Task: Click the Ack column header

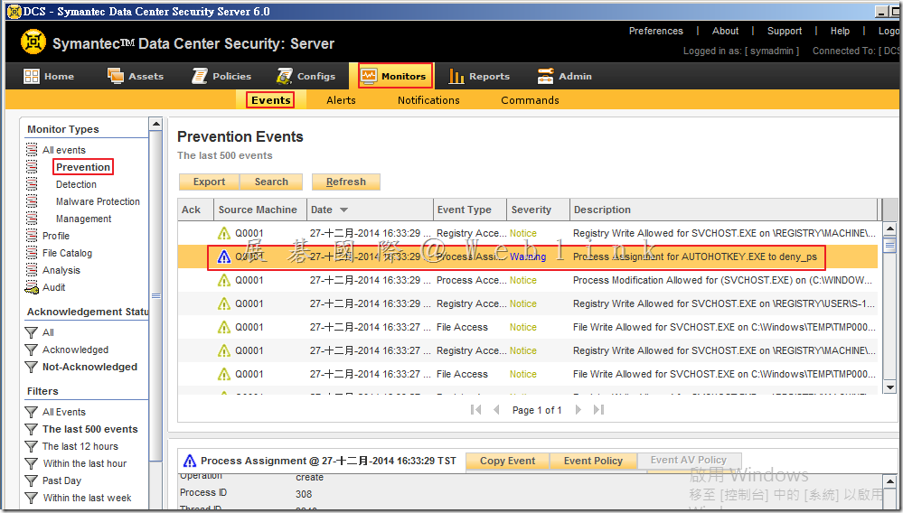Action: coord(195,210)
